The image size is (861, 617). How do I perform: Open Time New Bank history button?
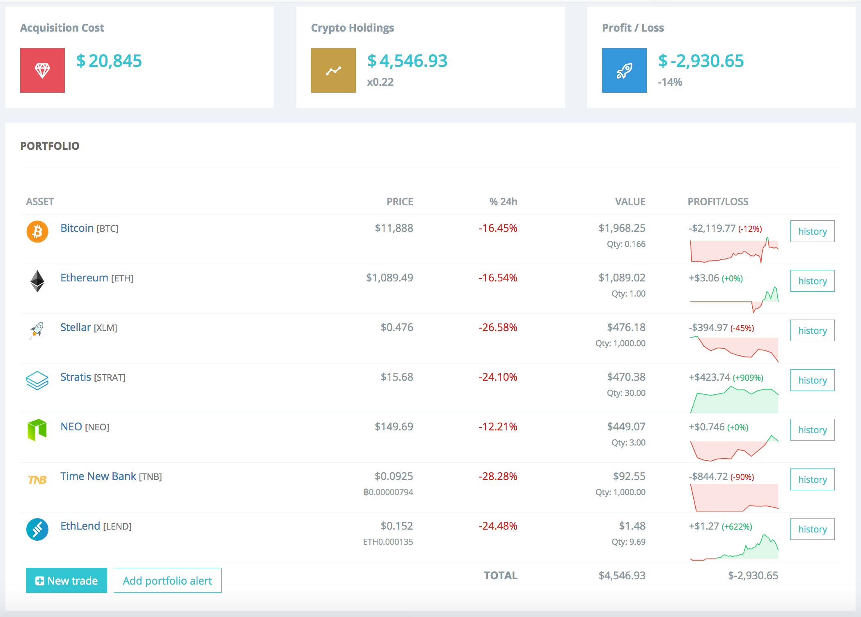click(x=812, y=480)
